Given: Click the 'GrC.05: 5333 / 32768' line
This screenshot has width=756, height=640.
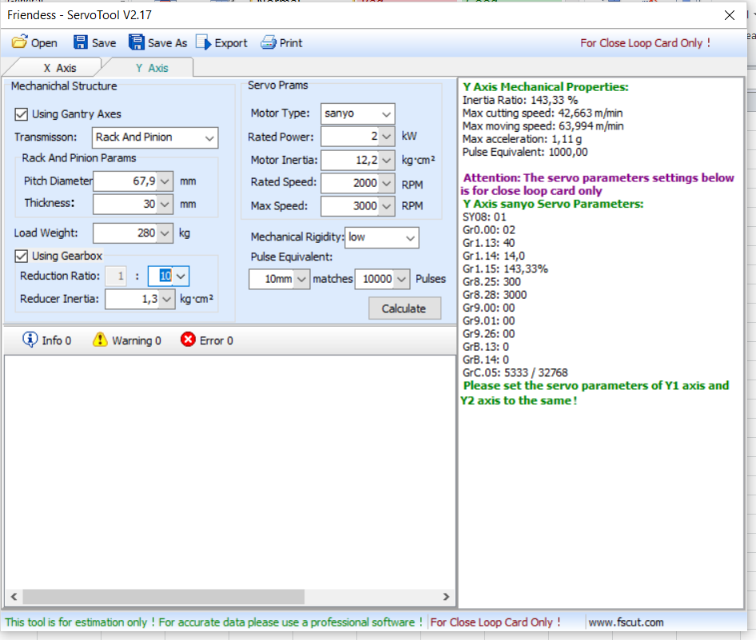Looking at the screenshot, I should click(x=515, y=373).
